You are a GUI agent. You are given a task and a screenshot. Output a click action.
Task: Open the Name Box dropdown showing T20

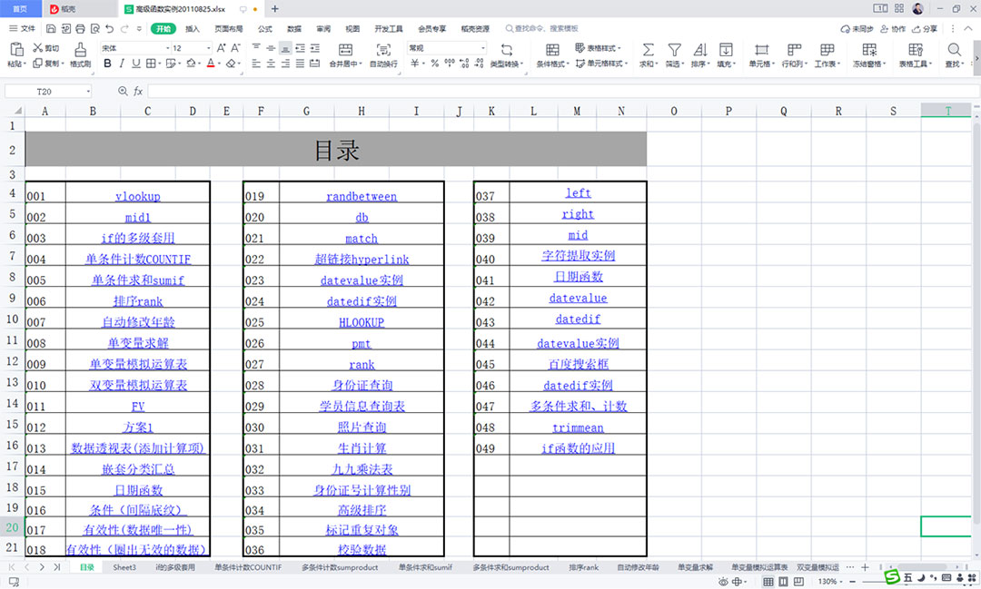tap(88, 92)
